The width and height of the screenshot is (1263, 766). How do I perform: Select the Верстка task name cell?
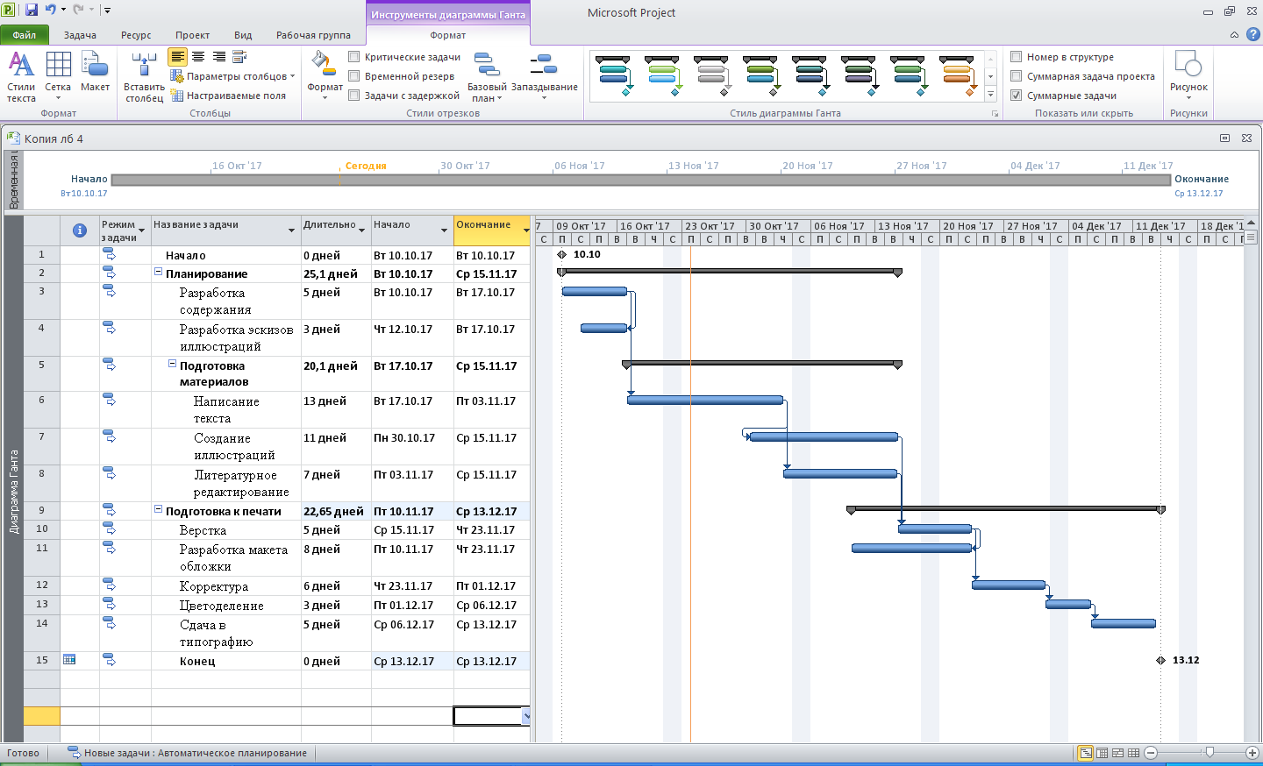click(225, 530)
